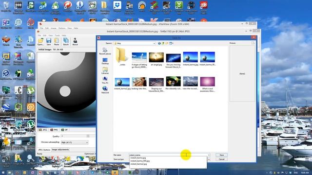This screenshot has height=175, width=312.
Task: Select Network in the Save dialog sidebar
Action: pos(105,90)
